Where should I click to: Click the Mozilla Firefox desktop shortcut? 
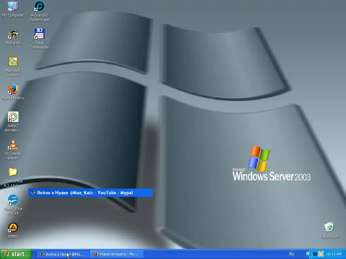[13, 92]
